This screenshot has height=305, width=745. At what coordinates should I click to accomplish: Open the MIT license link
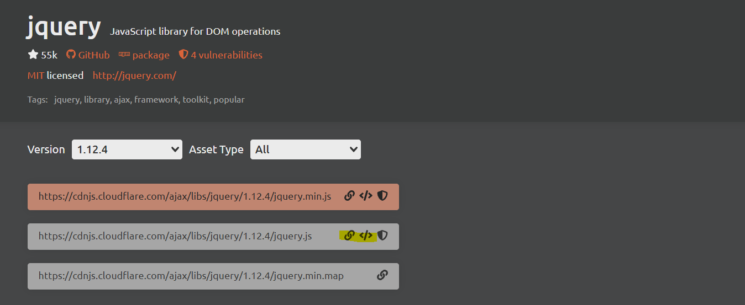click(x=36, y=76)
